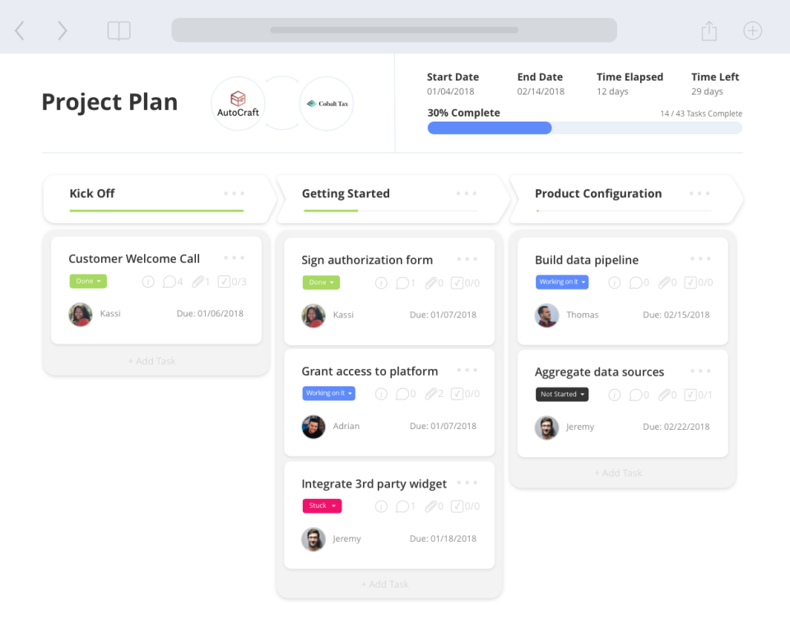Open Product Configuration stage options menu
Image resolution: width=790 pixels, height=619 pixels.
[x=699, y=193]
